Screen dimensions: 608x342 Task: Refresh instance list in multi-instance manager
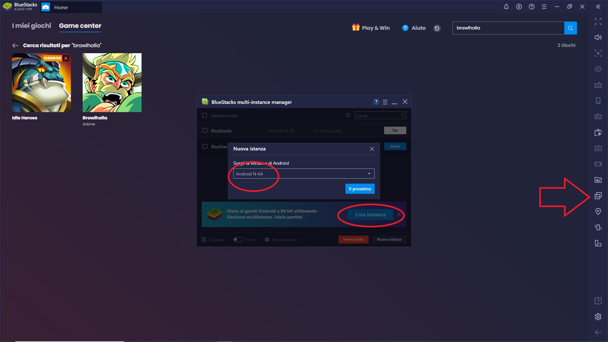pos(348,115)
